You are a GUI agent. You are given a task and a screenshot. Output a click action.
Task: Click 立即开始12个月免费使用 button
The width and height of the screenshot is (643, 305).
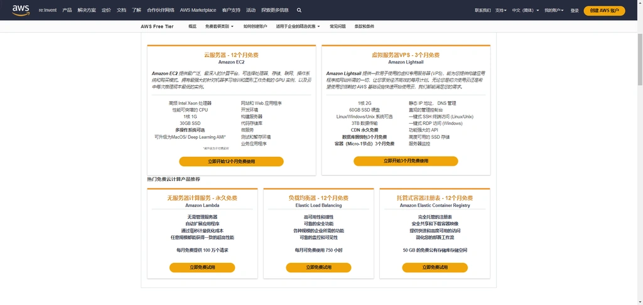tap(231, 161)
